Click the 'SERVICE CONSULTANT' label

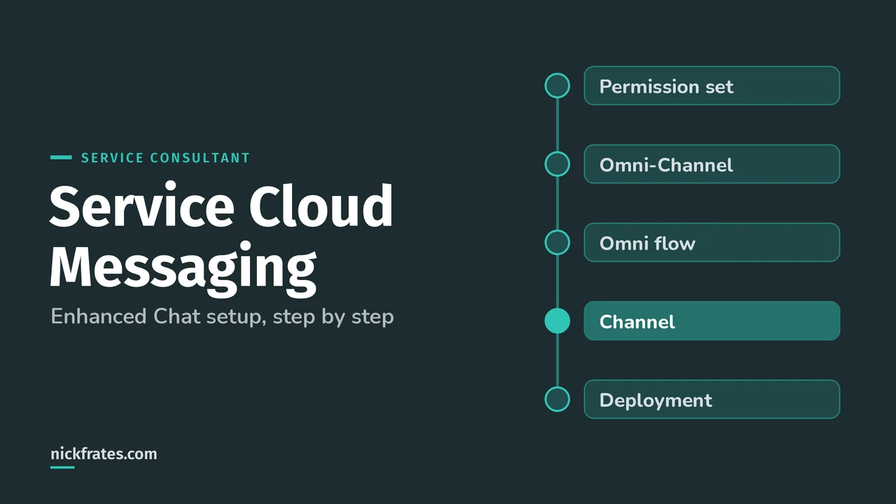(x=165, y=157)
